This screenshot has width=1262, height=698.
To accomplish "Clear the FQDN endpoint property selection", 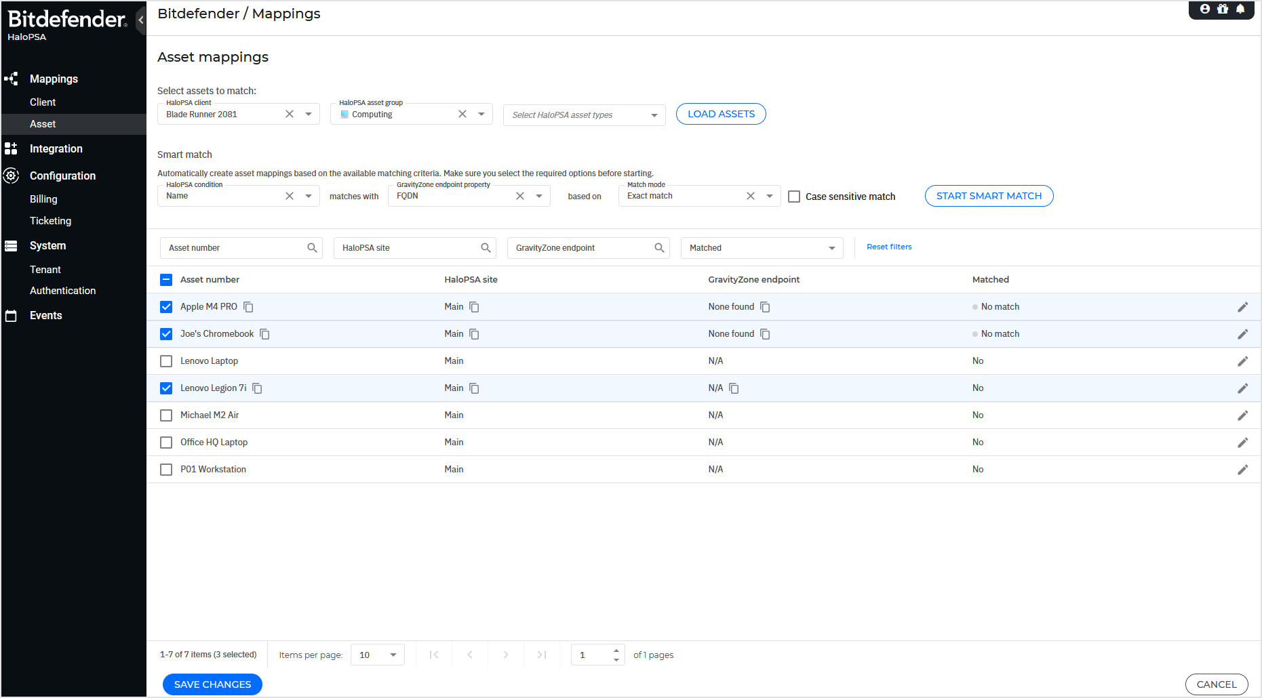I will [x=520, y=195].
